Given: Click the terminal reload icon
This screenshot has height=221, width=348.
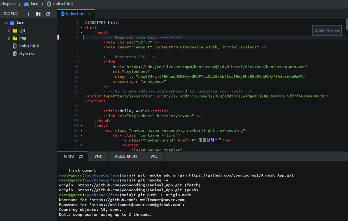Looking at the screenshot, I should [81, 157].
